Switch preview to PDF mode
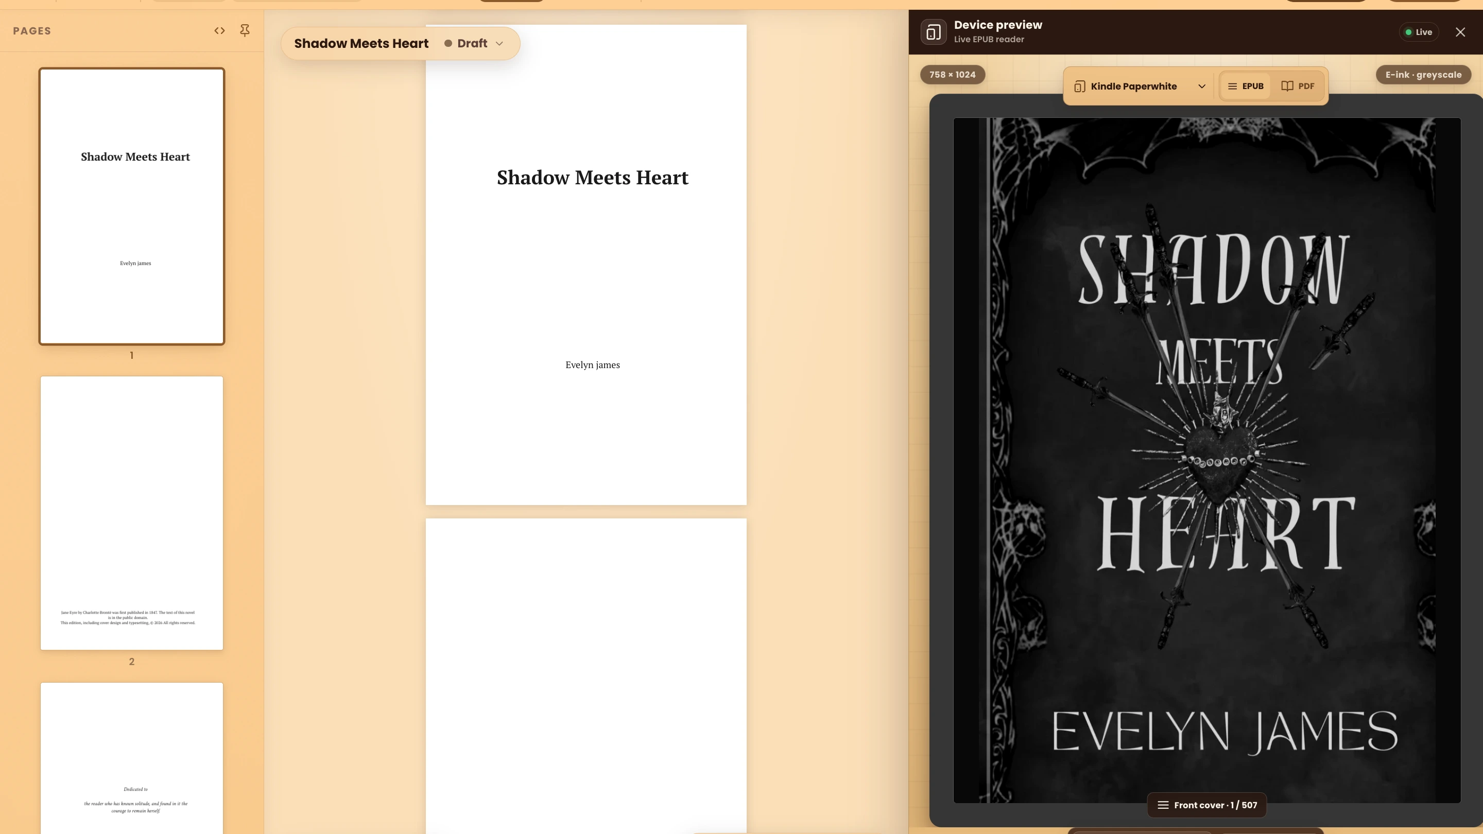Screen dimensions: 1483x834 (1298, 86)
